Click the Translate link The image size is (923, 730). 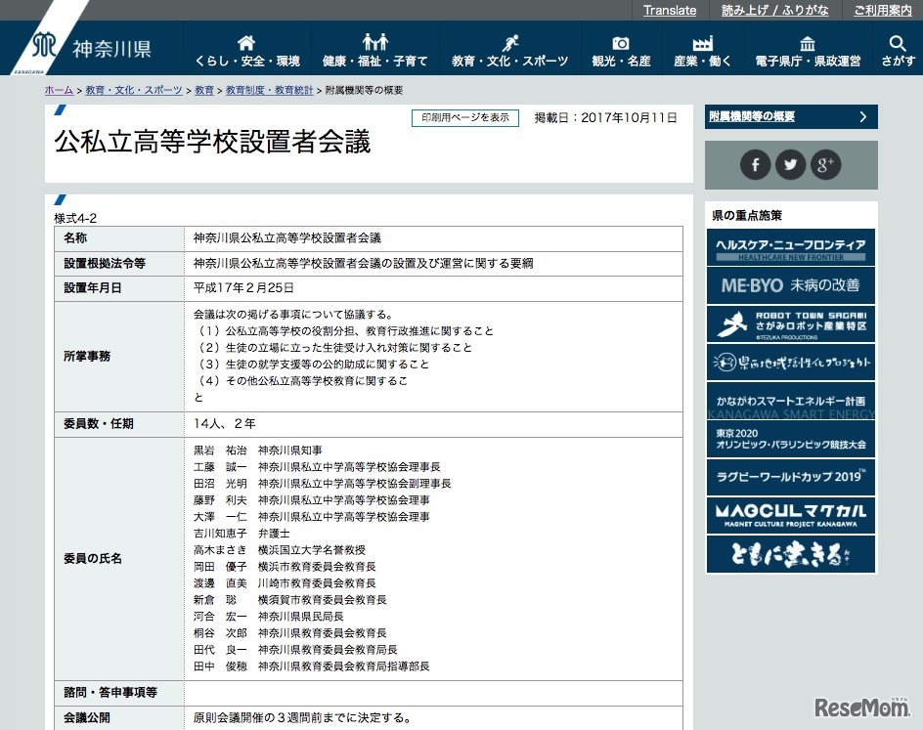point(670,11)
